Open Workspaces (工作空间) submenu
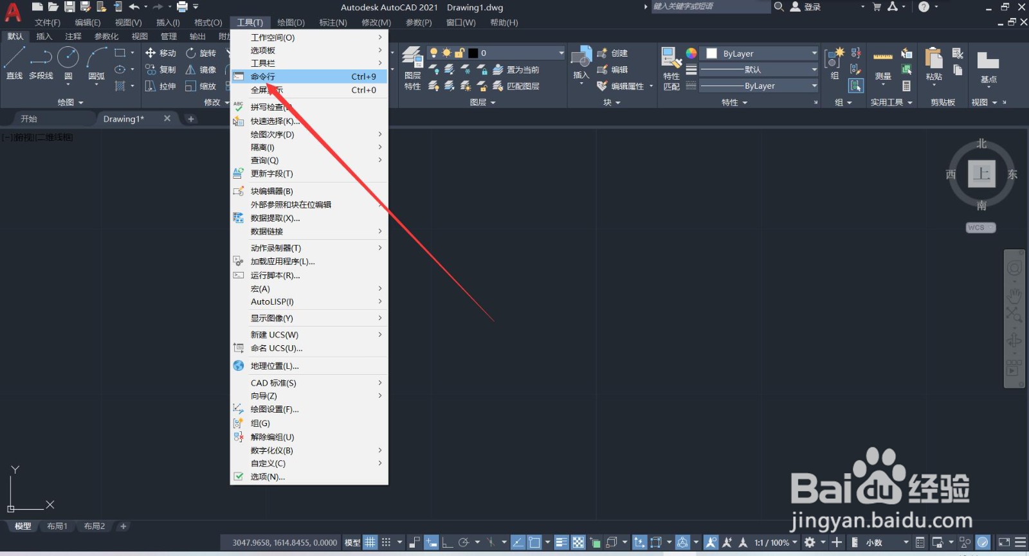This screenshot has width=1029, height=556. coord(309,37)
